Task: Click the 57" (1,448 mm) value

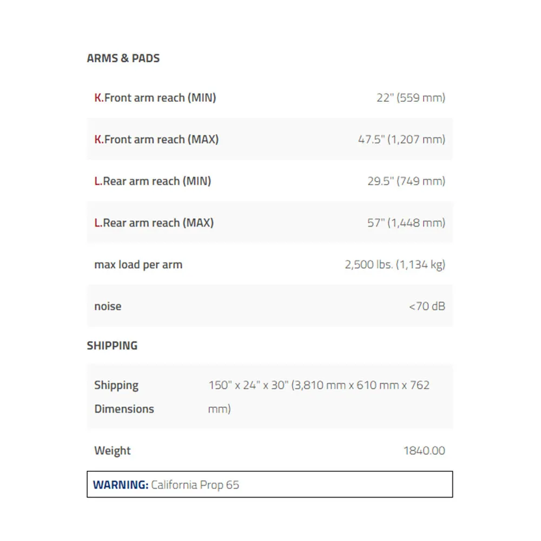Action: pos(406,223)
